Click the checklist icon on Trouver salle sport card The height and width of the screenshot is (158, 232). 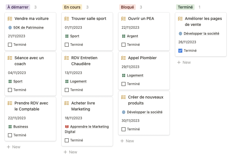point(67,19)
